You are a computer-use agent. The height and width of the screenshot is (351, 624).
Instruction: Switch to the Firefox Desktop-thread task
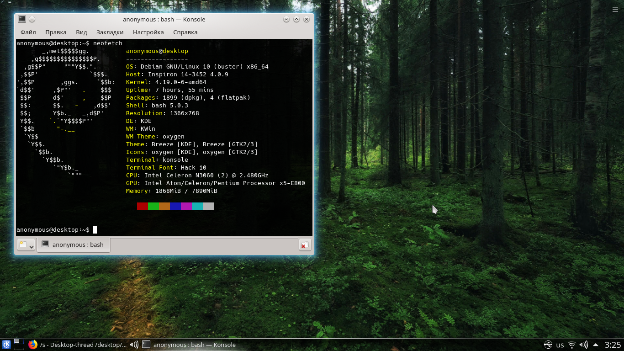83,345
